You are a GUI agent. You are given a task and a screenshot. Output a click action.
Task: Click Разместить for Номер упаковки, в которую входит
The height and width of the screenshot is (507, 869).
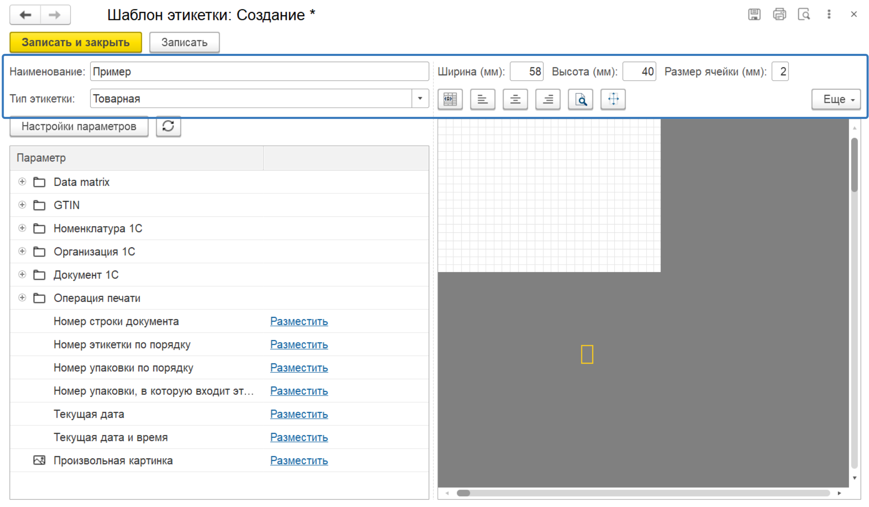(299, 391)
